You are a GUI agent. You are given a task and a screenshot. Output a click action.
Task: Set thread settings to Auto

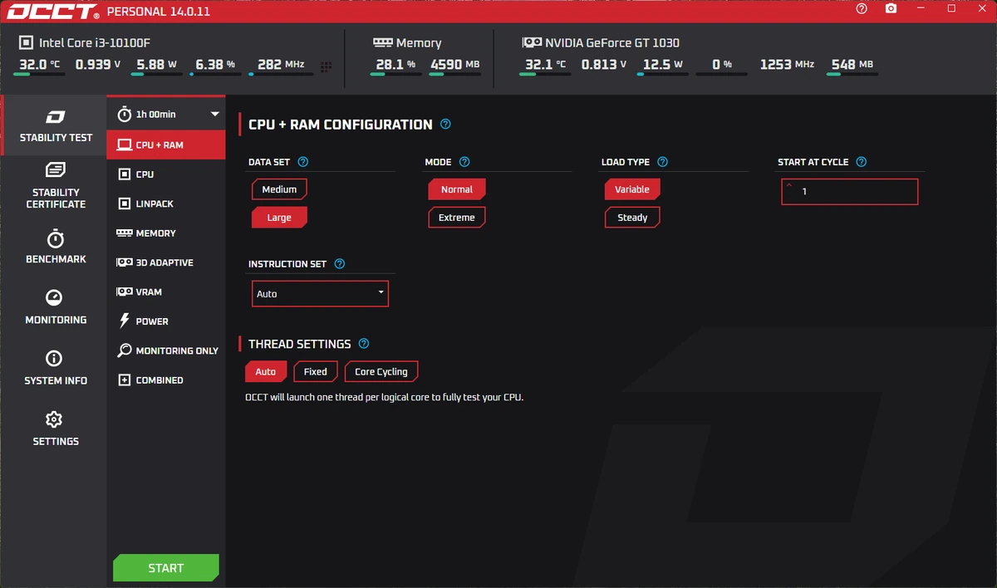[266, 371]
